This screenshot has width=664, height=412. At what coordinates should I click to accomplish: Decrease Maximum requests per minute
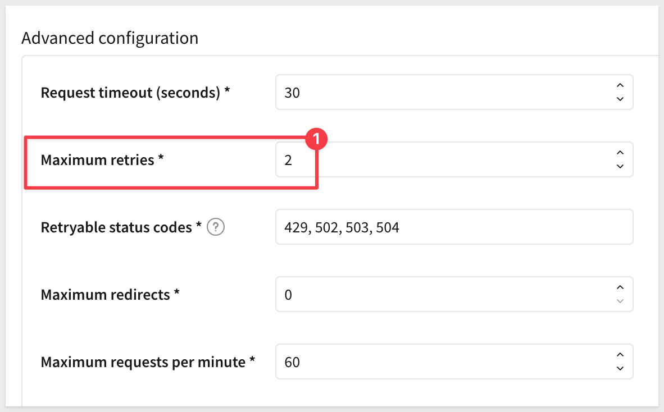coord(620,368)
